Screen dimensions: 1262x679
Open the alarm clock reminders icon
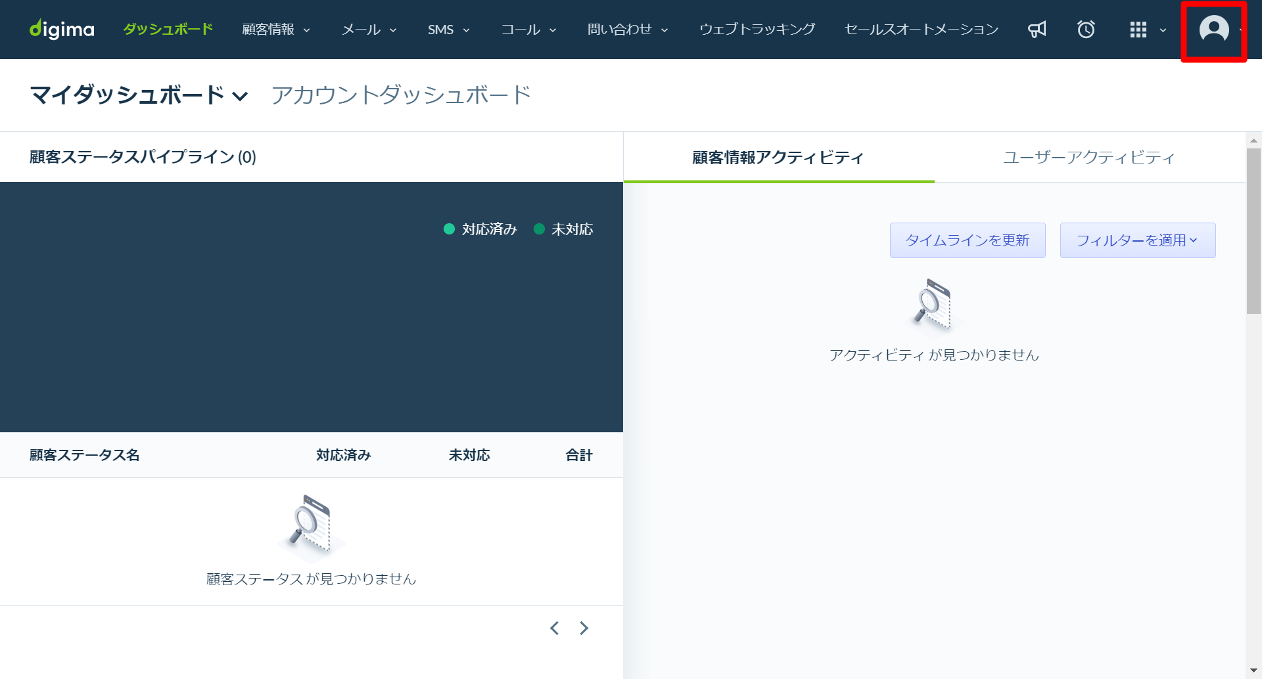(x=1086, y=30)
